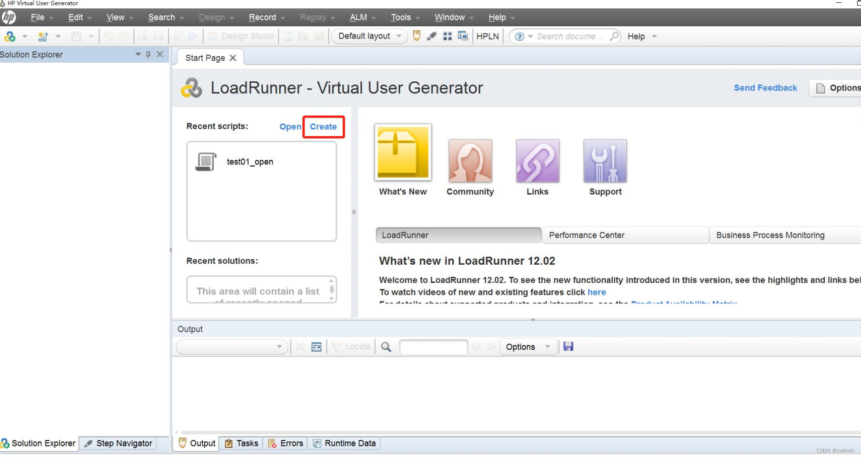Toggle the auto-hide pin on Solution Explorer

point(148,54)
